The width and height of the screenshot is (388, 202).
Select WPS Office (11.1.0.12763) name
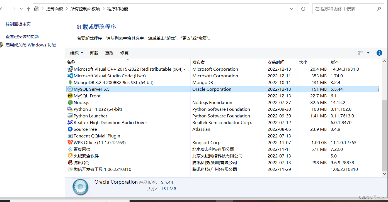[100, 143]
